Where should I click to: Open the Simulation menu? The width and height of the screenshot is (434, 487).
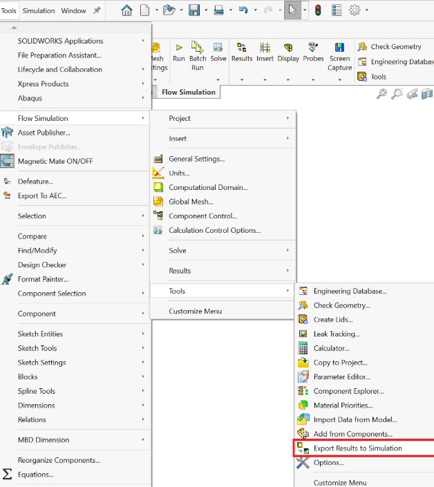click(x=39, y=10)
